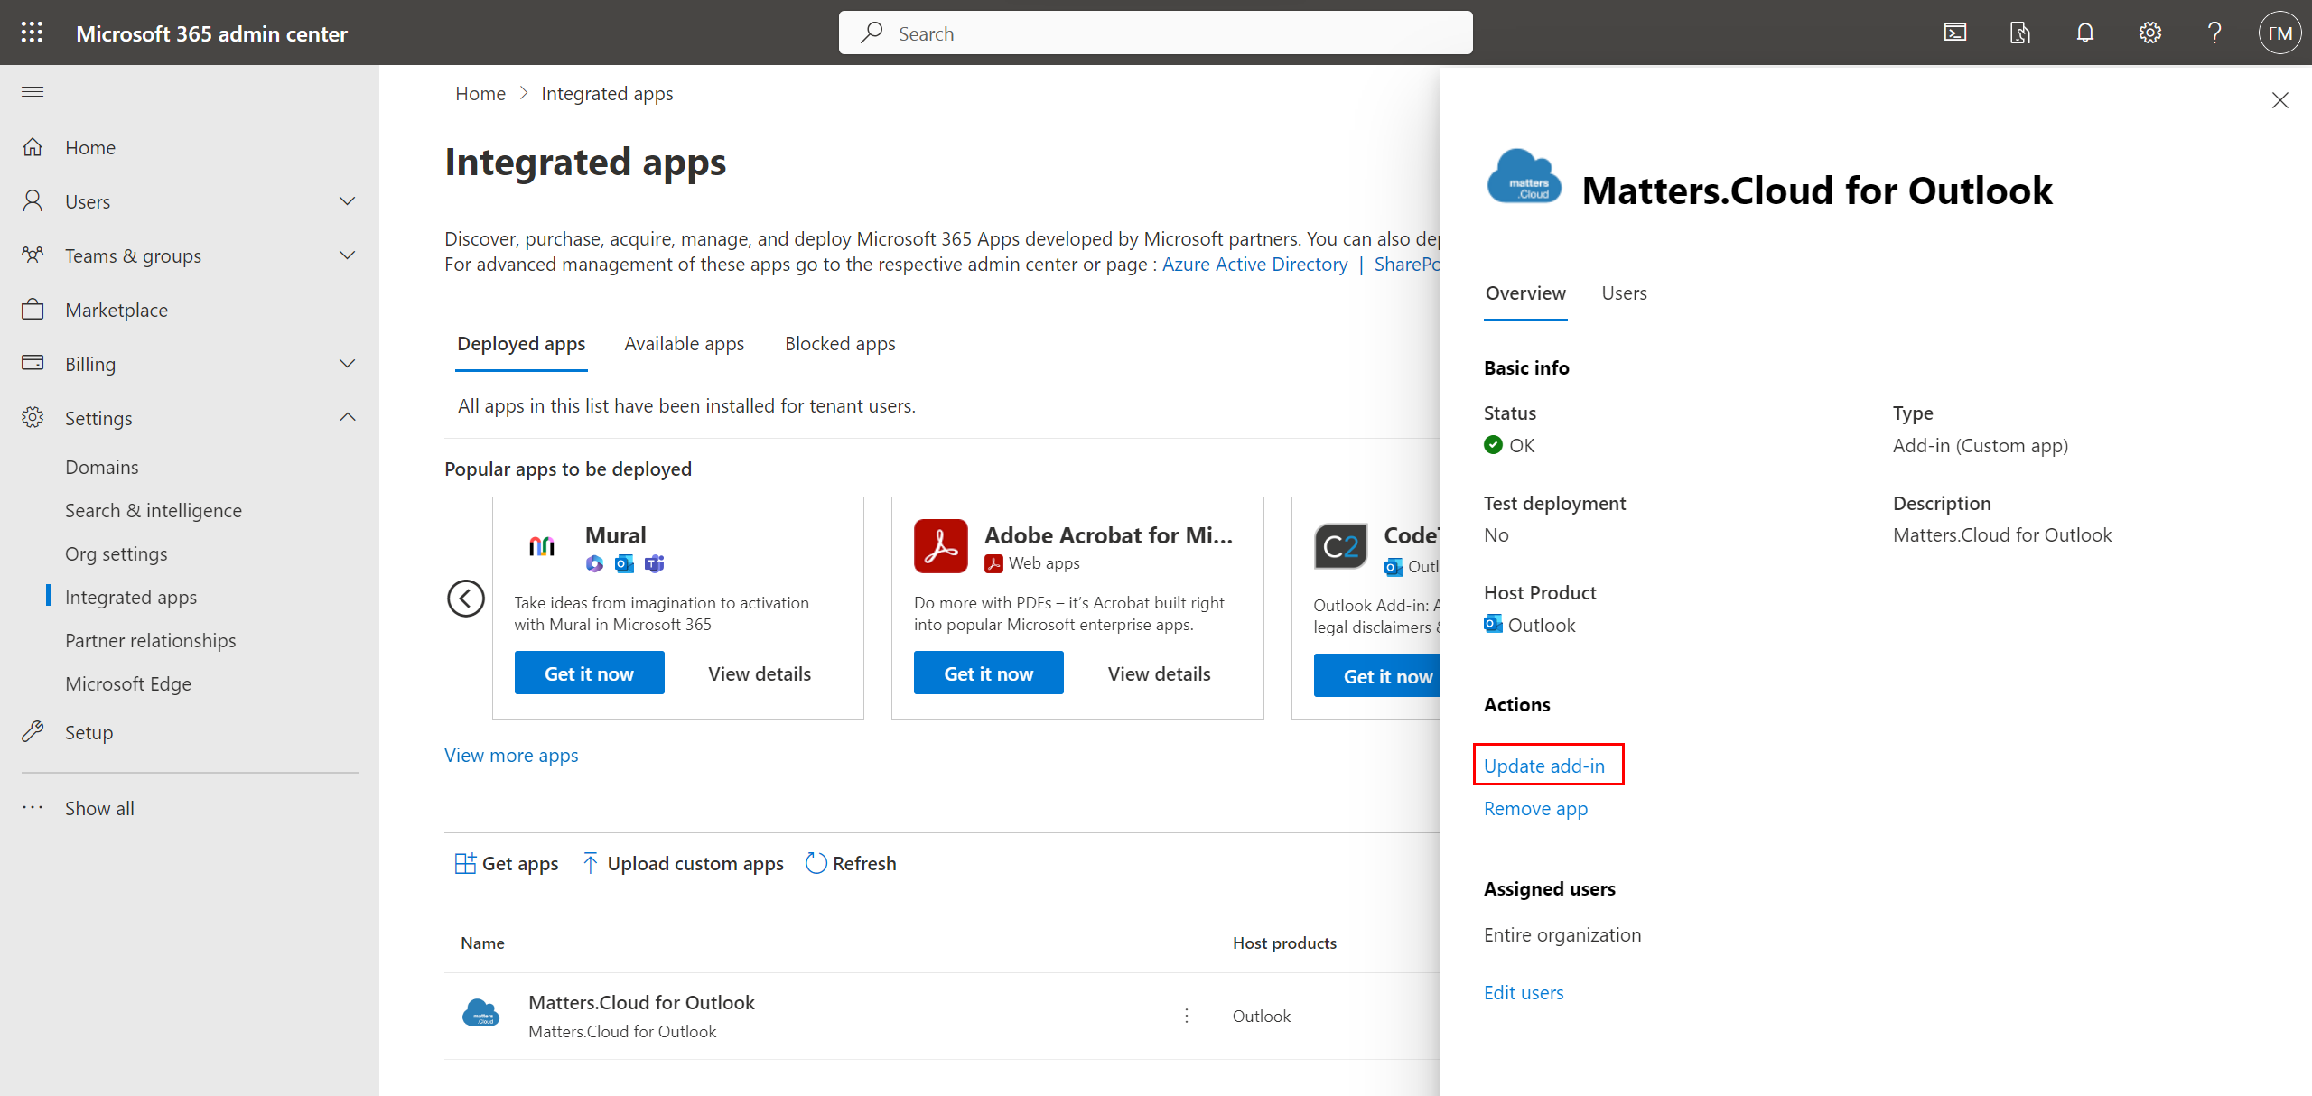Click View details for Mural
Viewport: 2312px width, 1096px height.
[x=760, y=673]
